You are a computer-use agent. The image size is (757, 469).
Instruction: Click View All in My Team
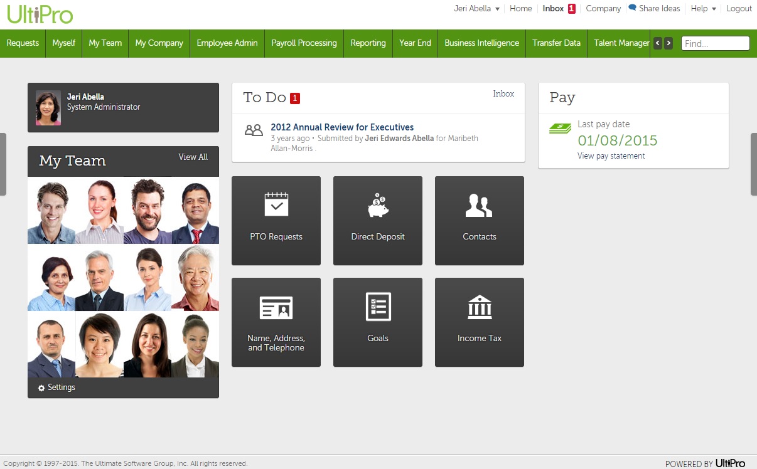[193, 157]
